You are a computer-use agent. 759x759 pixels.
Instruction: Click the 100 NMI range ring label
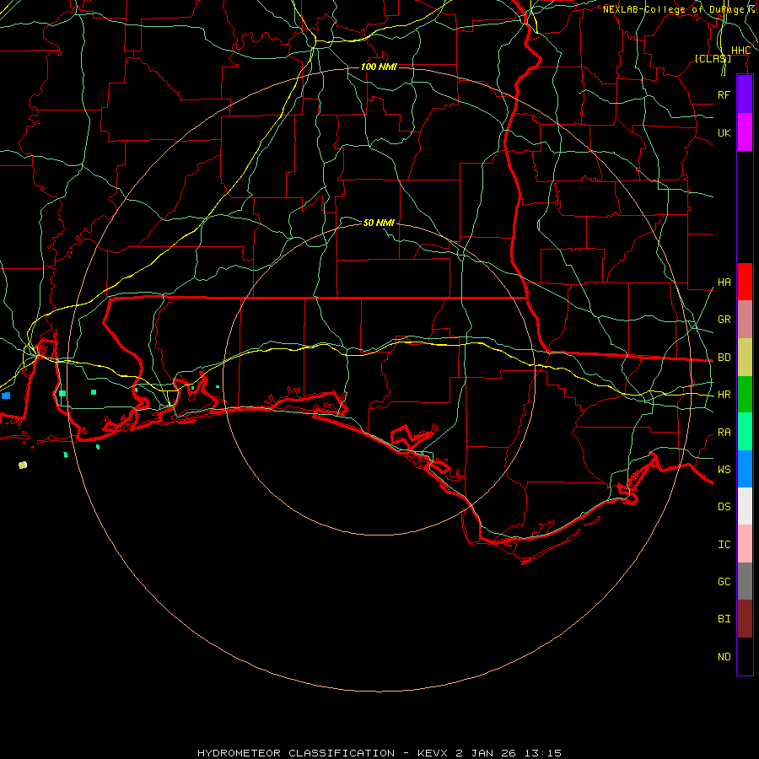point(379,67)
